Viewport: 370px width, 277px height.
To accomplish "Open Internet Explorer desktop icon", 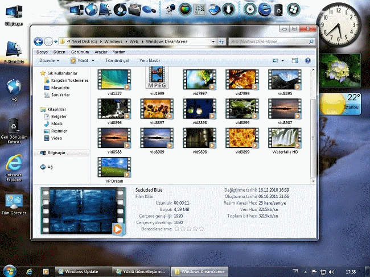I will click(x=14, y=168).
